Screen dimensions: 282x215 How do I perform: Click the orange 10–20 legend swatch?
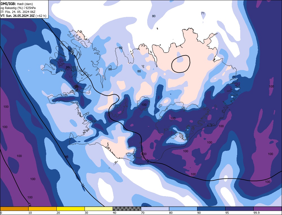(43, 209)
